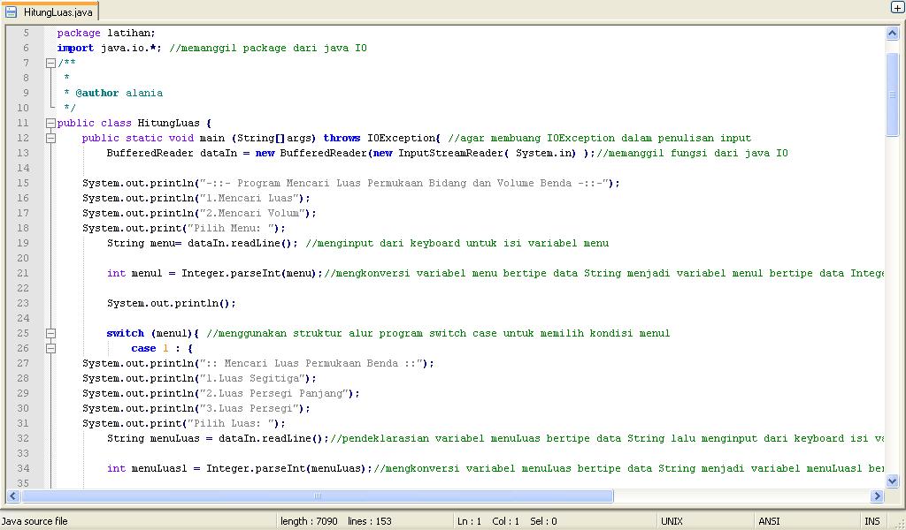The width and height of the screenshot is (906, 530).
Task: Collapse the main method fold at line 12
Action: pos(50,138)
